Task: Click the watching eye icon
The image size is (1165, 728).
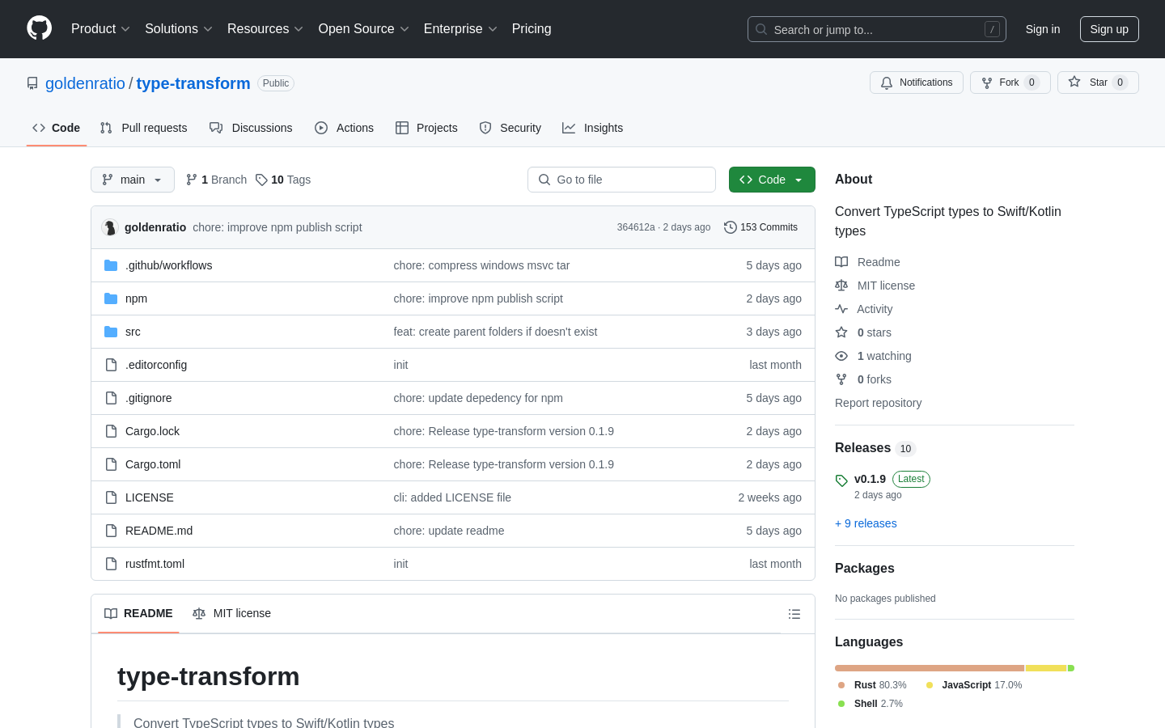Action: point(841,356)
